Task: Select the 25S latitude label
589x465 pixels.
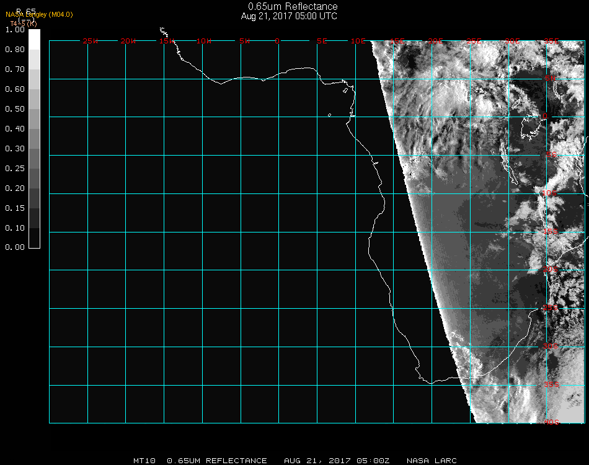Action: pyautogui.click(x=551, y=308)
